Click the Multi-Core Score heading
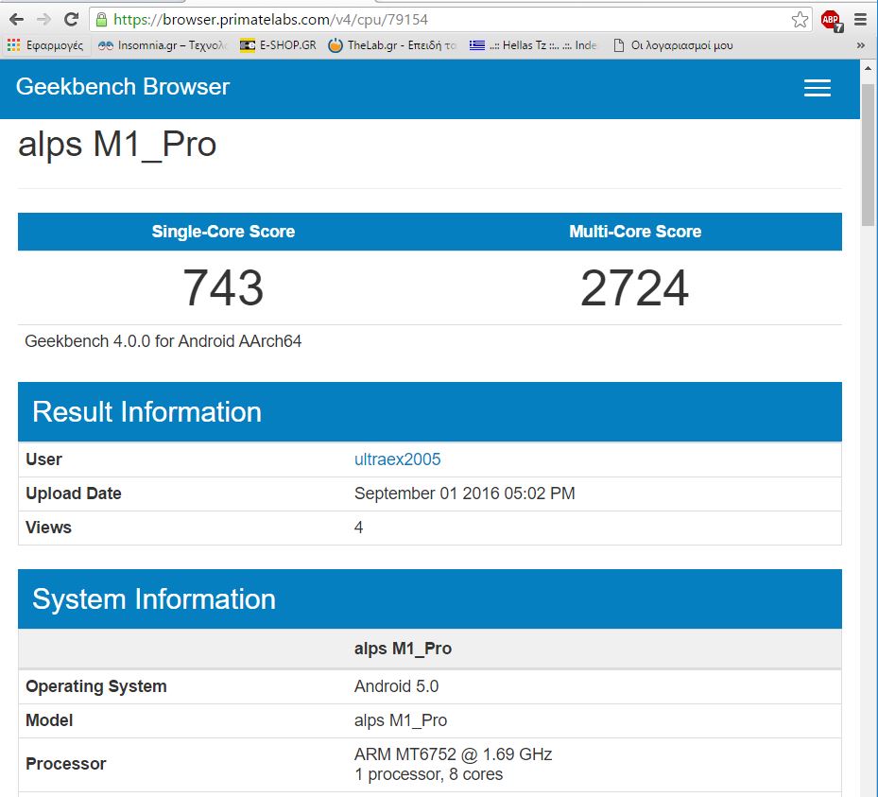Viewport: 878px width, 797px height. 635,232
